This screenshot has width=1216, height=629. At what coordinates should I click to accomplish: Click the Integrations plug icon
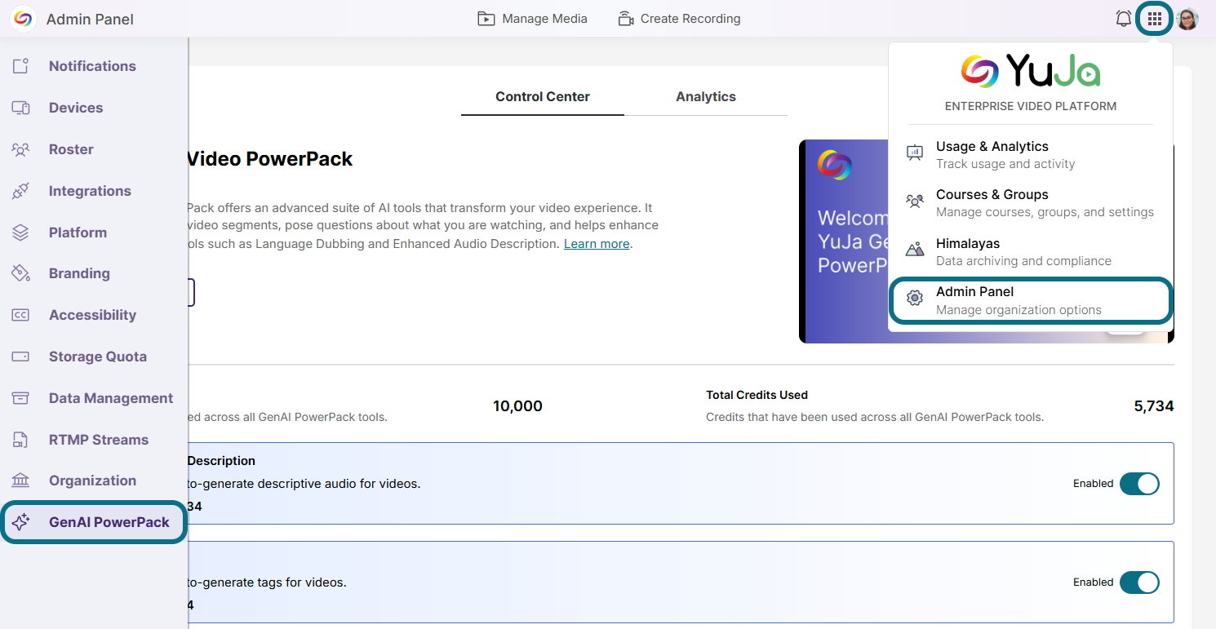(x=21, y=191)
